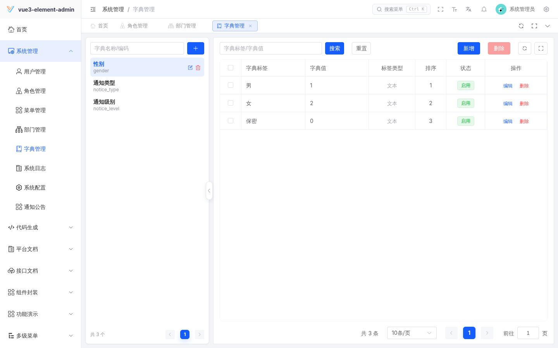Collapse the left dictionary panel handle
Image resolution: width=558 pixels, height=348 pixels.
[209, 191]
